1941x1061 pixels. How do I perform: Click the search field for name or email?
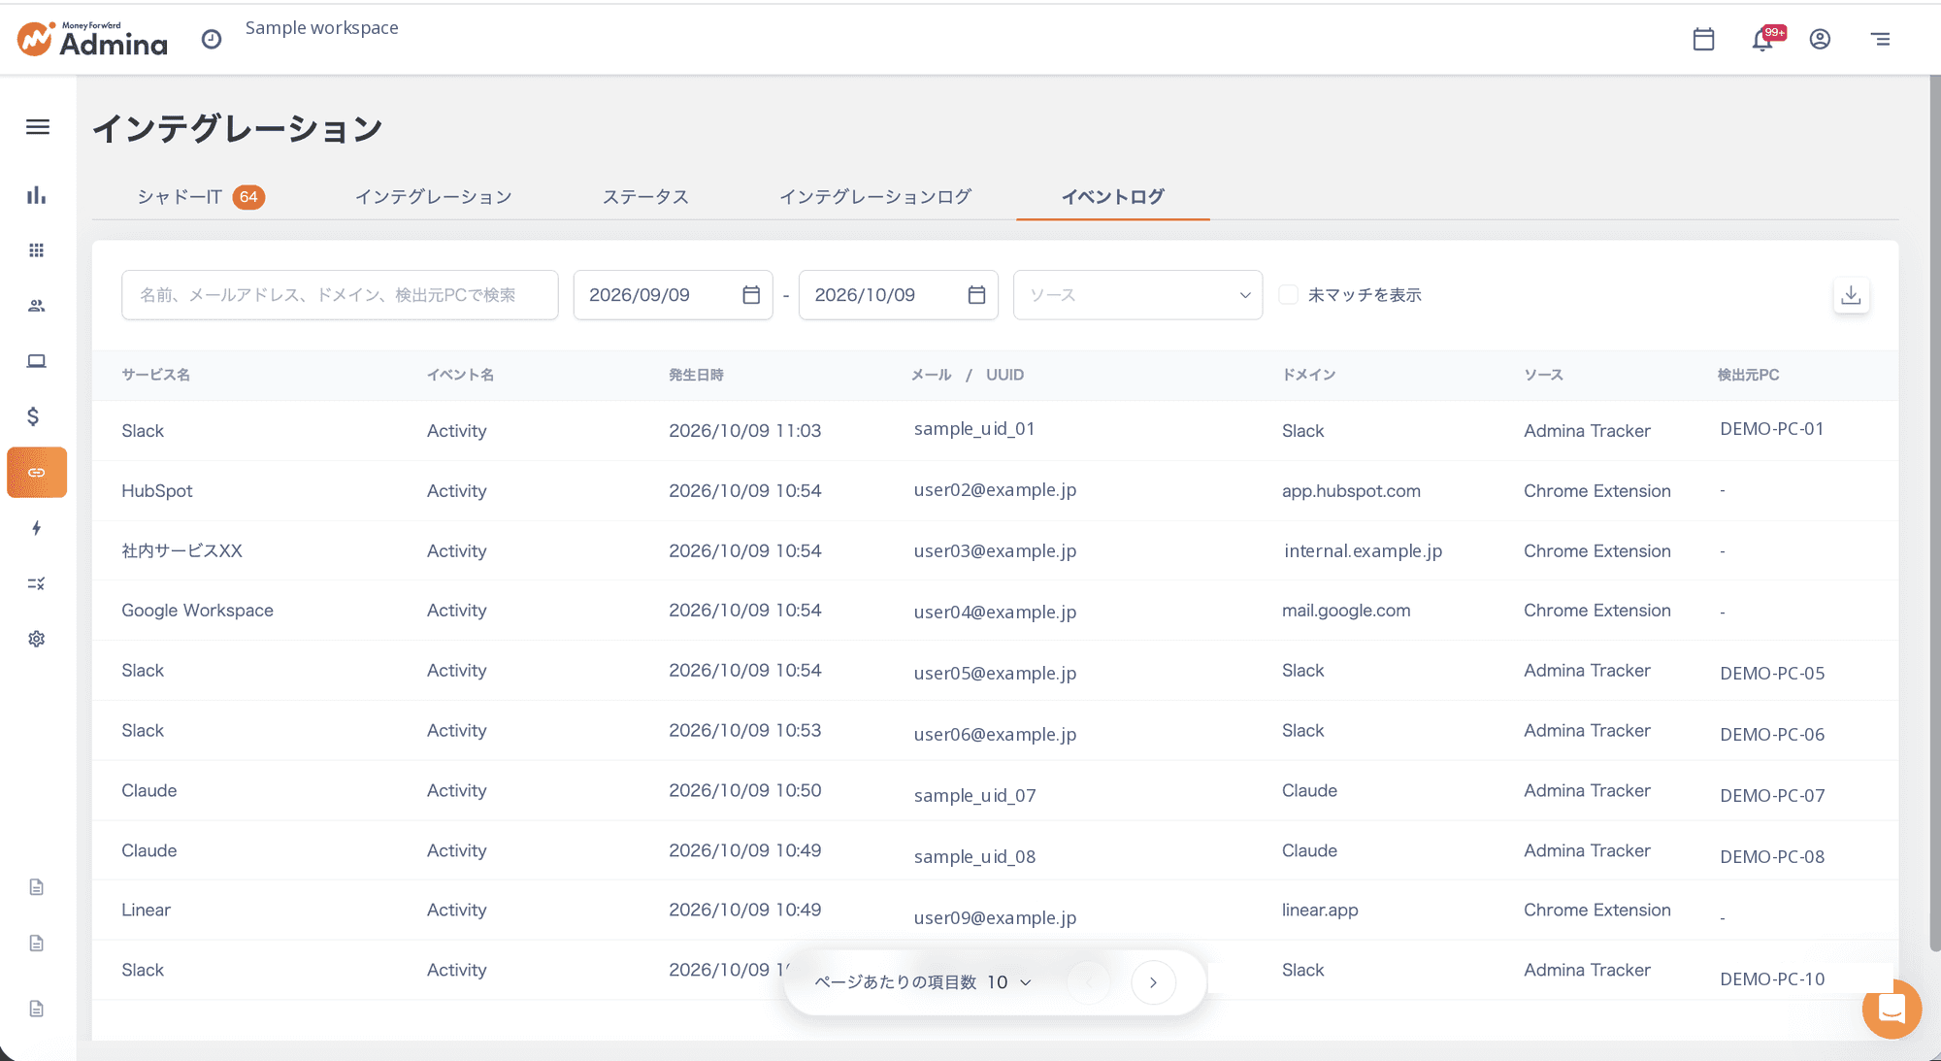point(340,295)
